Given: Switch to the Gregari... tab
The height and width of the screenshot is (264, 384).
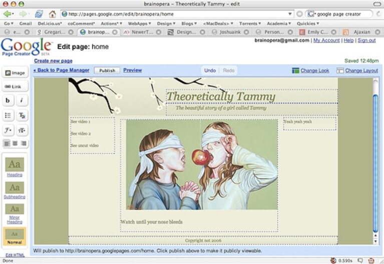Looking at the screenshot, I should (55, 32).
